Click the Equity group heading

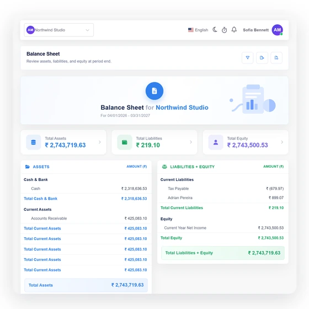[166, 219]
